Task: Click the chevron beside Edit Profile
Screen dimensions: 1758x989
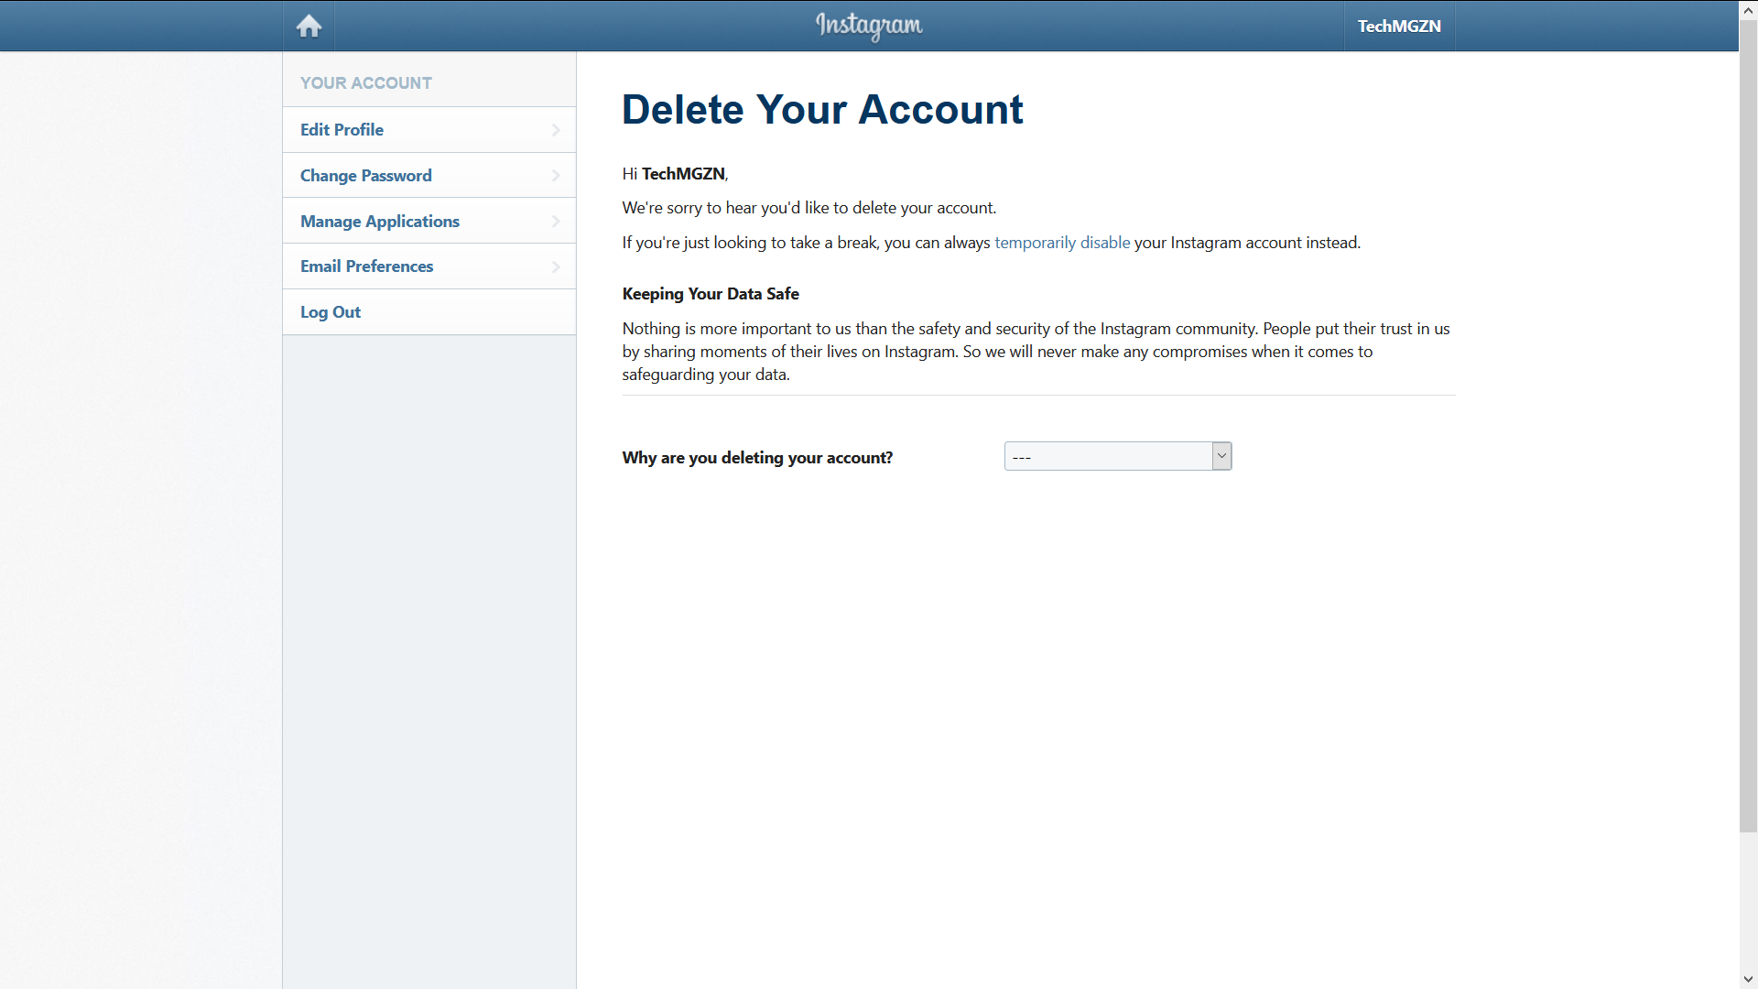Action: click(556, 130)
